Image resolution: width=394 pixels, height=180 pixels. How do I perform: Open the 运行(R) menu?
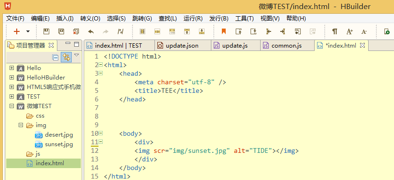pyautogui.click(x=193, y=18)
